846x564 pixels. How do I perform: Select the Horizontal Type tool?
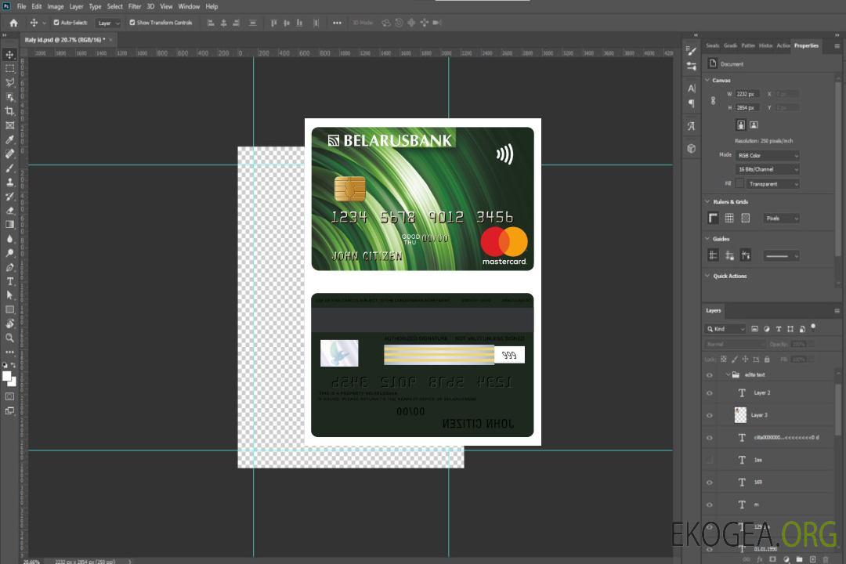coord(9,281)
